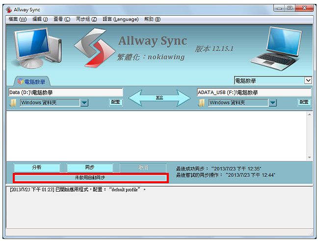Close the Allway Sync window
The width and height of the screenshot is (319, 241).
304,8
